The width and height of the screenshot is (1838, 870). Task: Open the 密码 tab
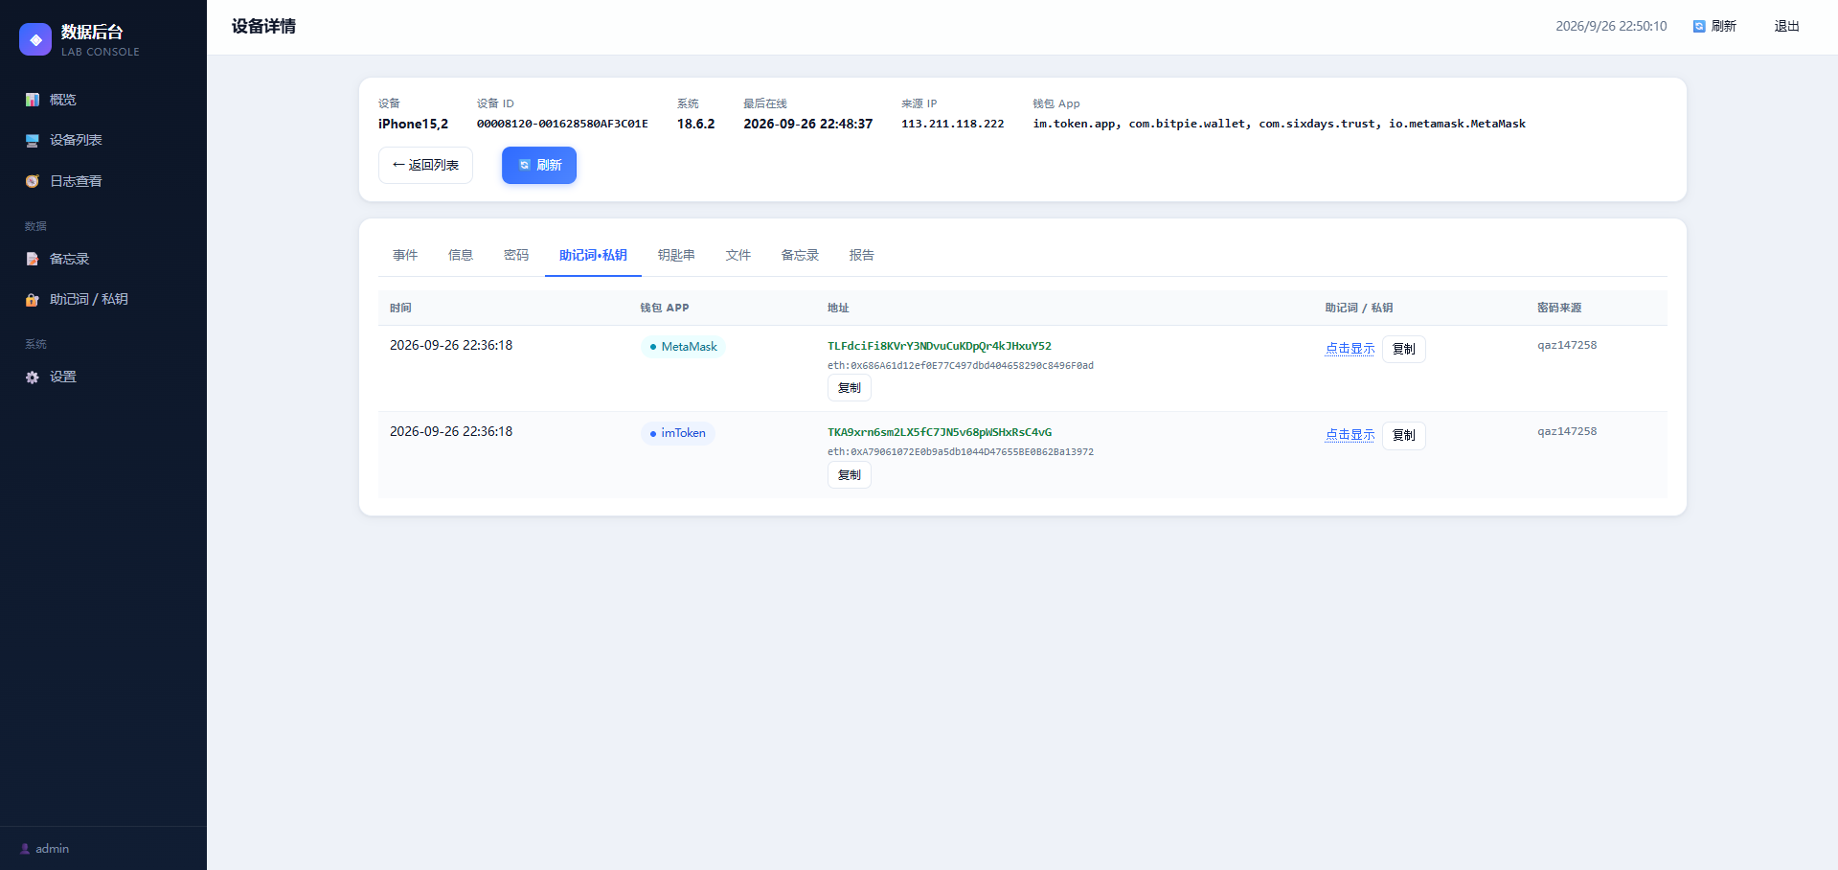point(516,255)
